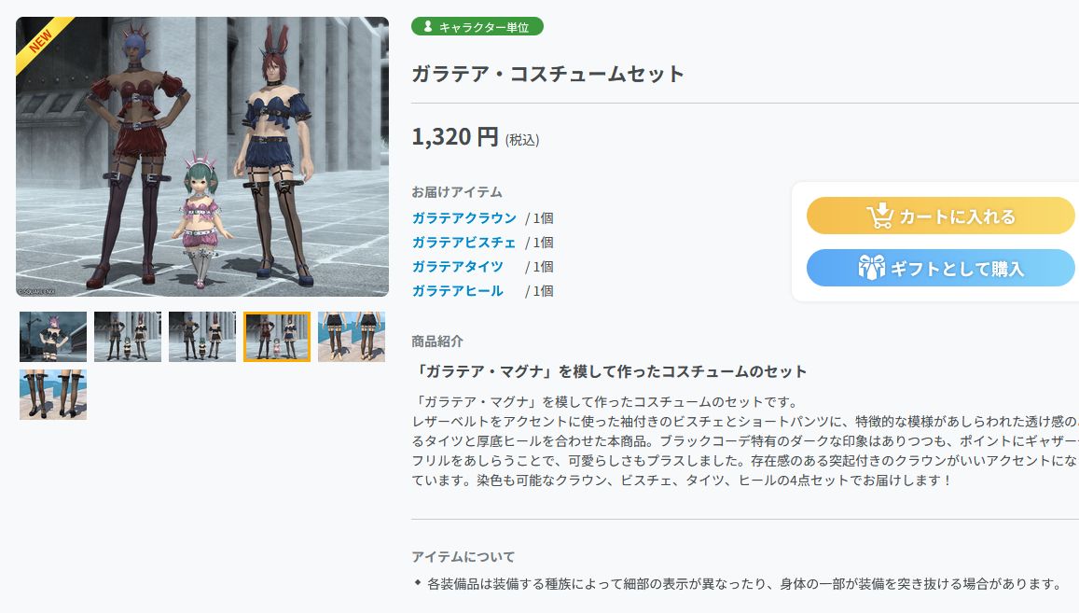
Task: Select the third thumbnail in the gallery row
Action: (x=202, y=337)
